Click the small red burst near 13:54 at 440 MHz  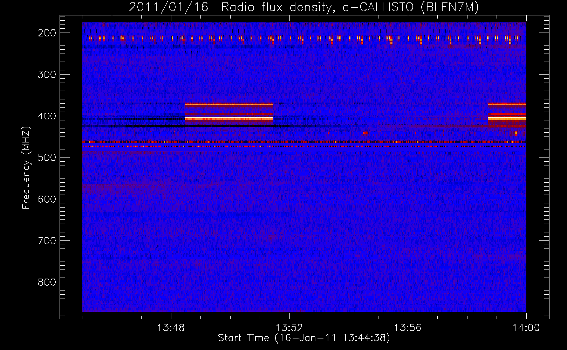tap(365, 133)
